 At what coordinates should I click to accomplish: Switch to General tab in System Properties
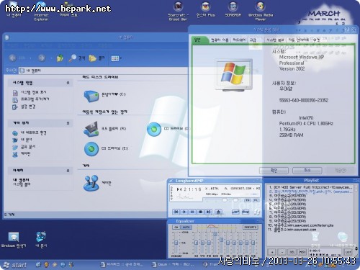tap(199, 40)
